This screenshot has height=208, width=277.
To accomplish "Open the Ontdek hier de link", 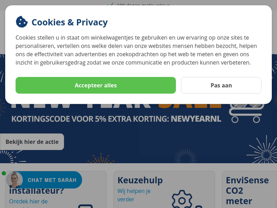I will (x=28, y=201).
